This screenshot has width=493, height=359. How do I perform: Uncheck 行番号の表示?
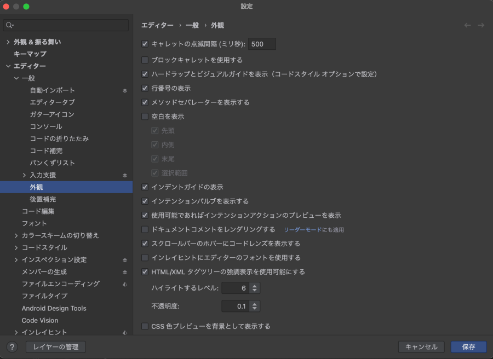[x=145, y=88]
